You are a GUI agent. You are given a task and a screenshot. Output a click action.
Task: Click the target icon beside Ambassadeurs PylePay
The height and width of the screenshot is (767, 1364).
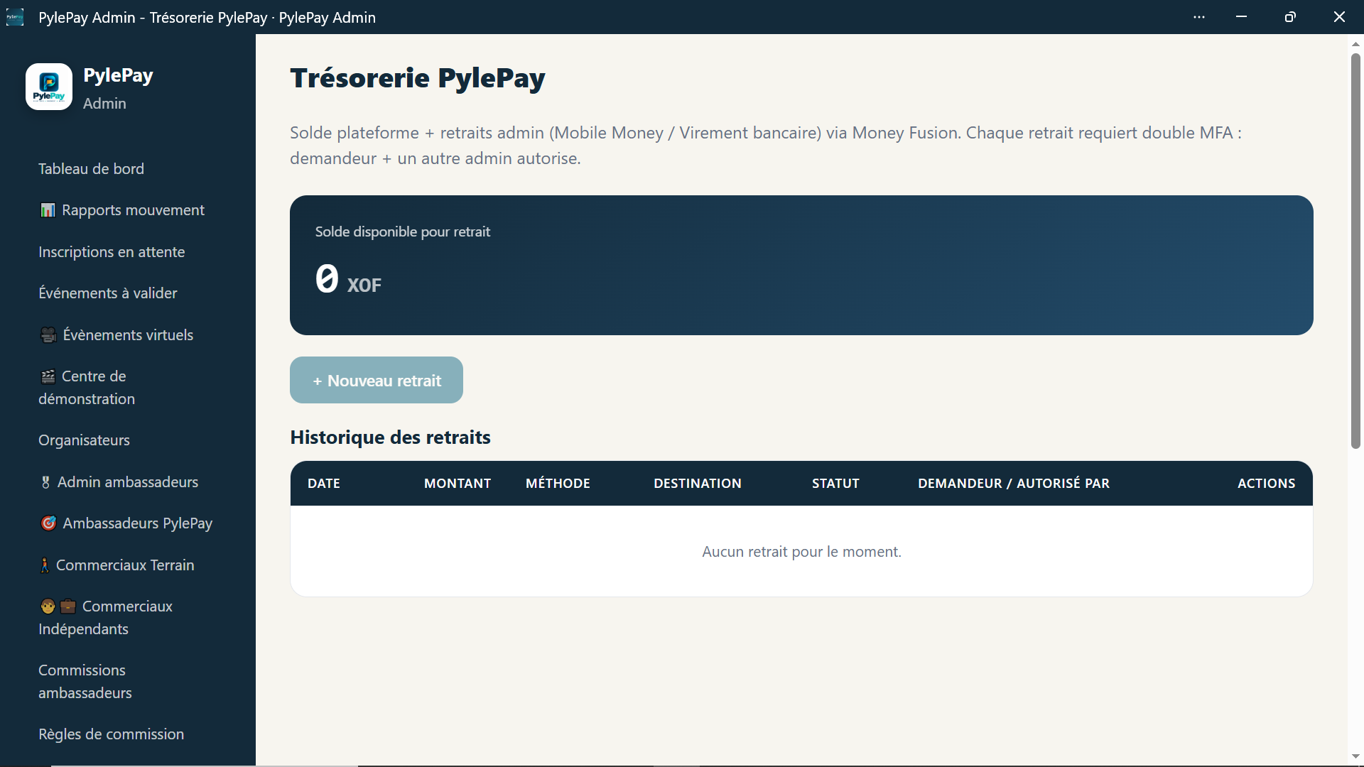[x=48, y=523]
